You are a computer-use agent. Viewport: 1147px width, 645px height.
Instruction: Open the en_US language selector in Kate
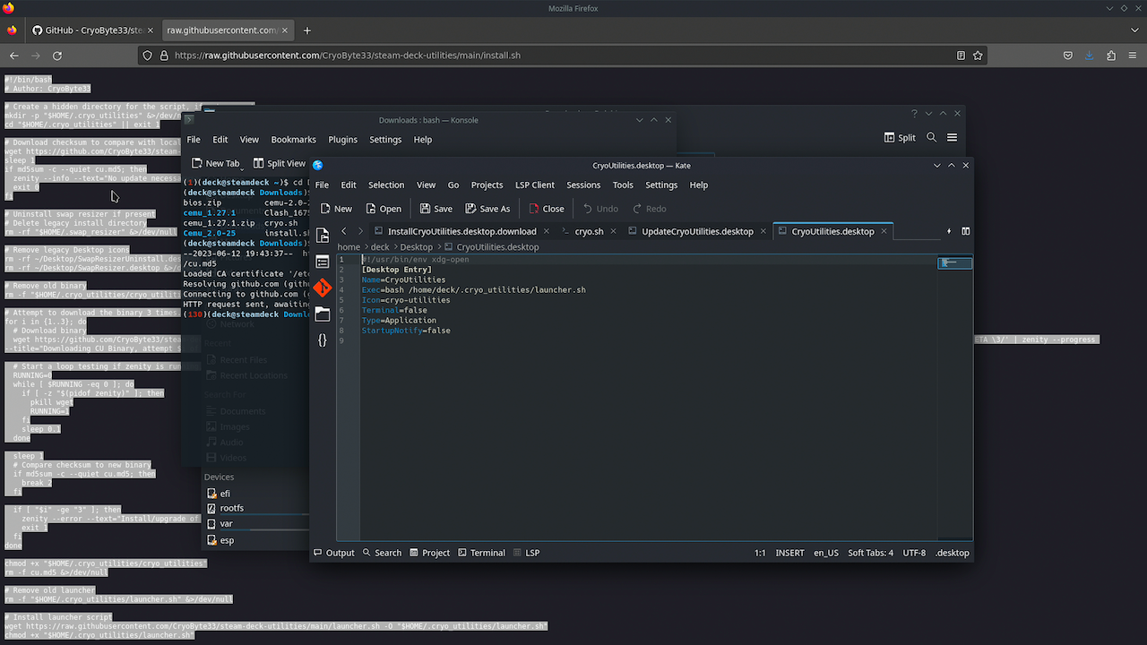(826, 553)
